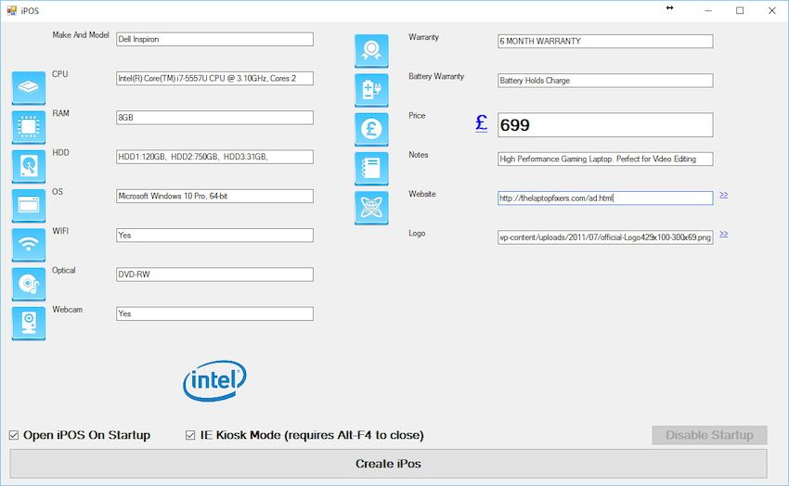This screenshot has height=486, width=789.
Task: Click the CPU chip icon button
Action: (29, 127)
